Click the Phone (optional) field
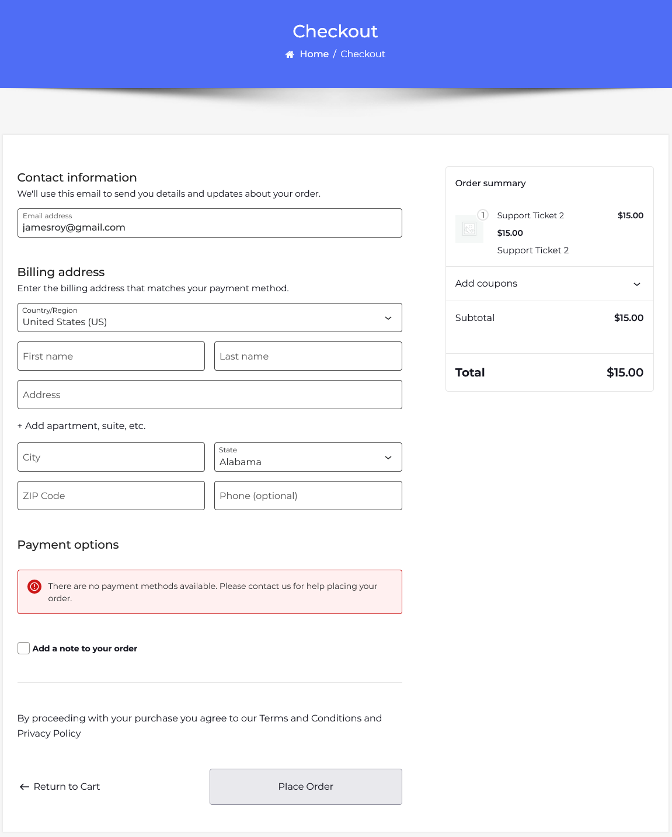The width and height of the screenshot is (672, 837). (x=308, y=496)
